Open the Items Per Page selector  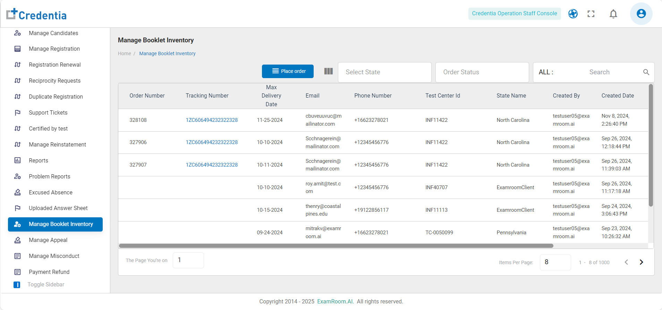click(x=555, y=262)
